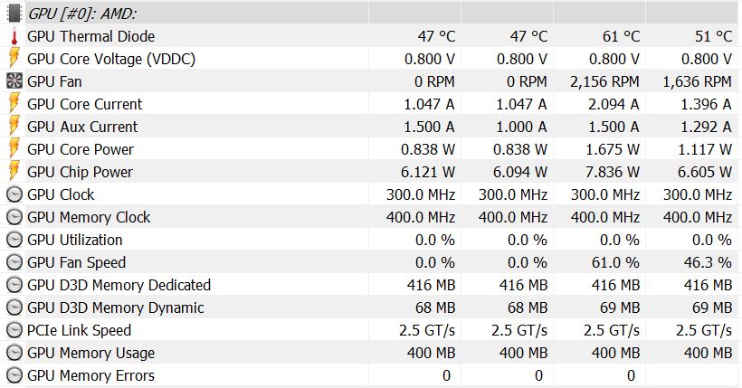Click the GPU chip icon in header row

click(14, 14)
